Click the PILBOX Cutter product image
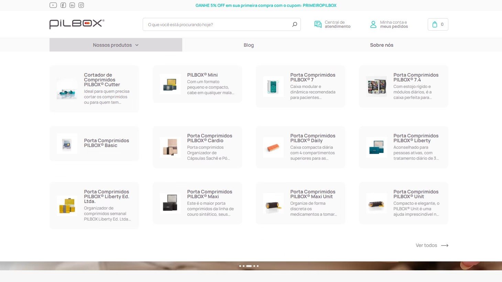This screenshot has height=282, width=502. pyautogui.click(x=67, y=89)
